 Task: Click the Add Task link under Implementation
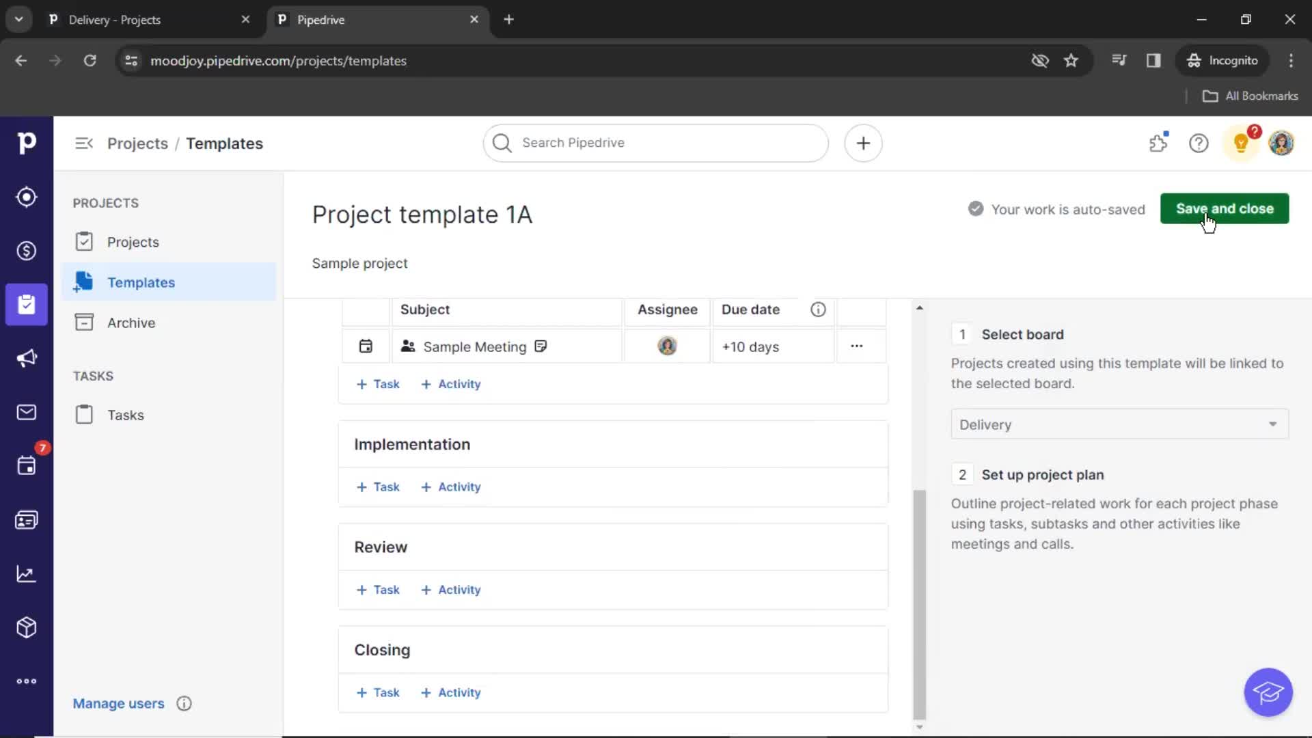379,487
